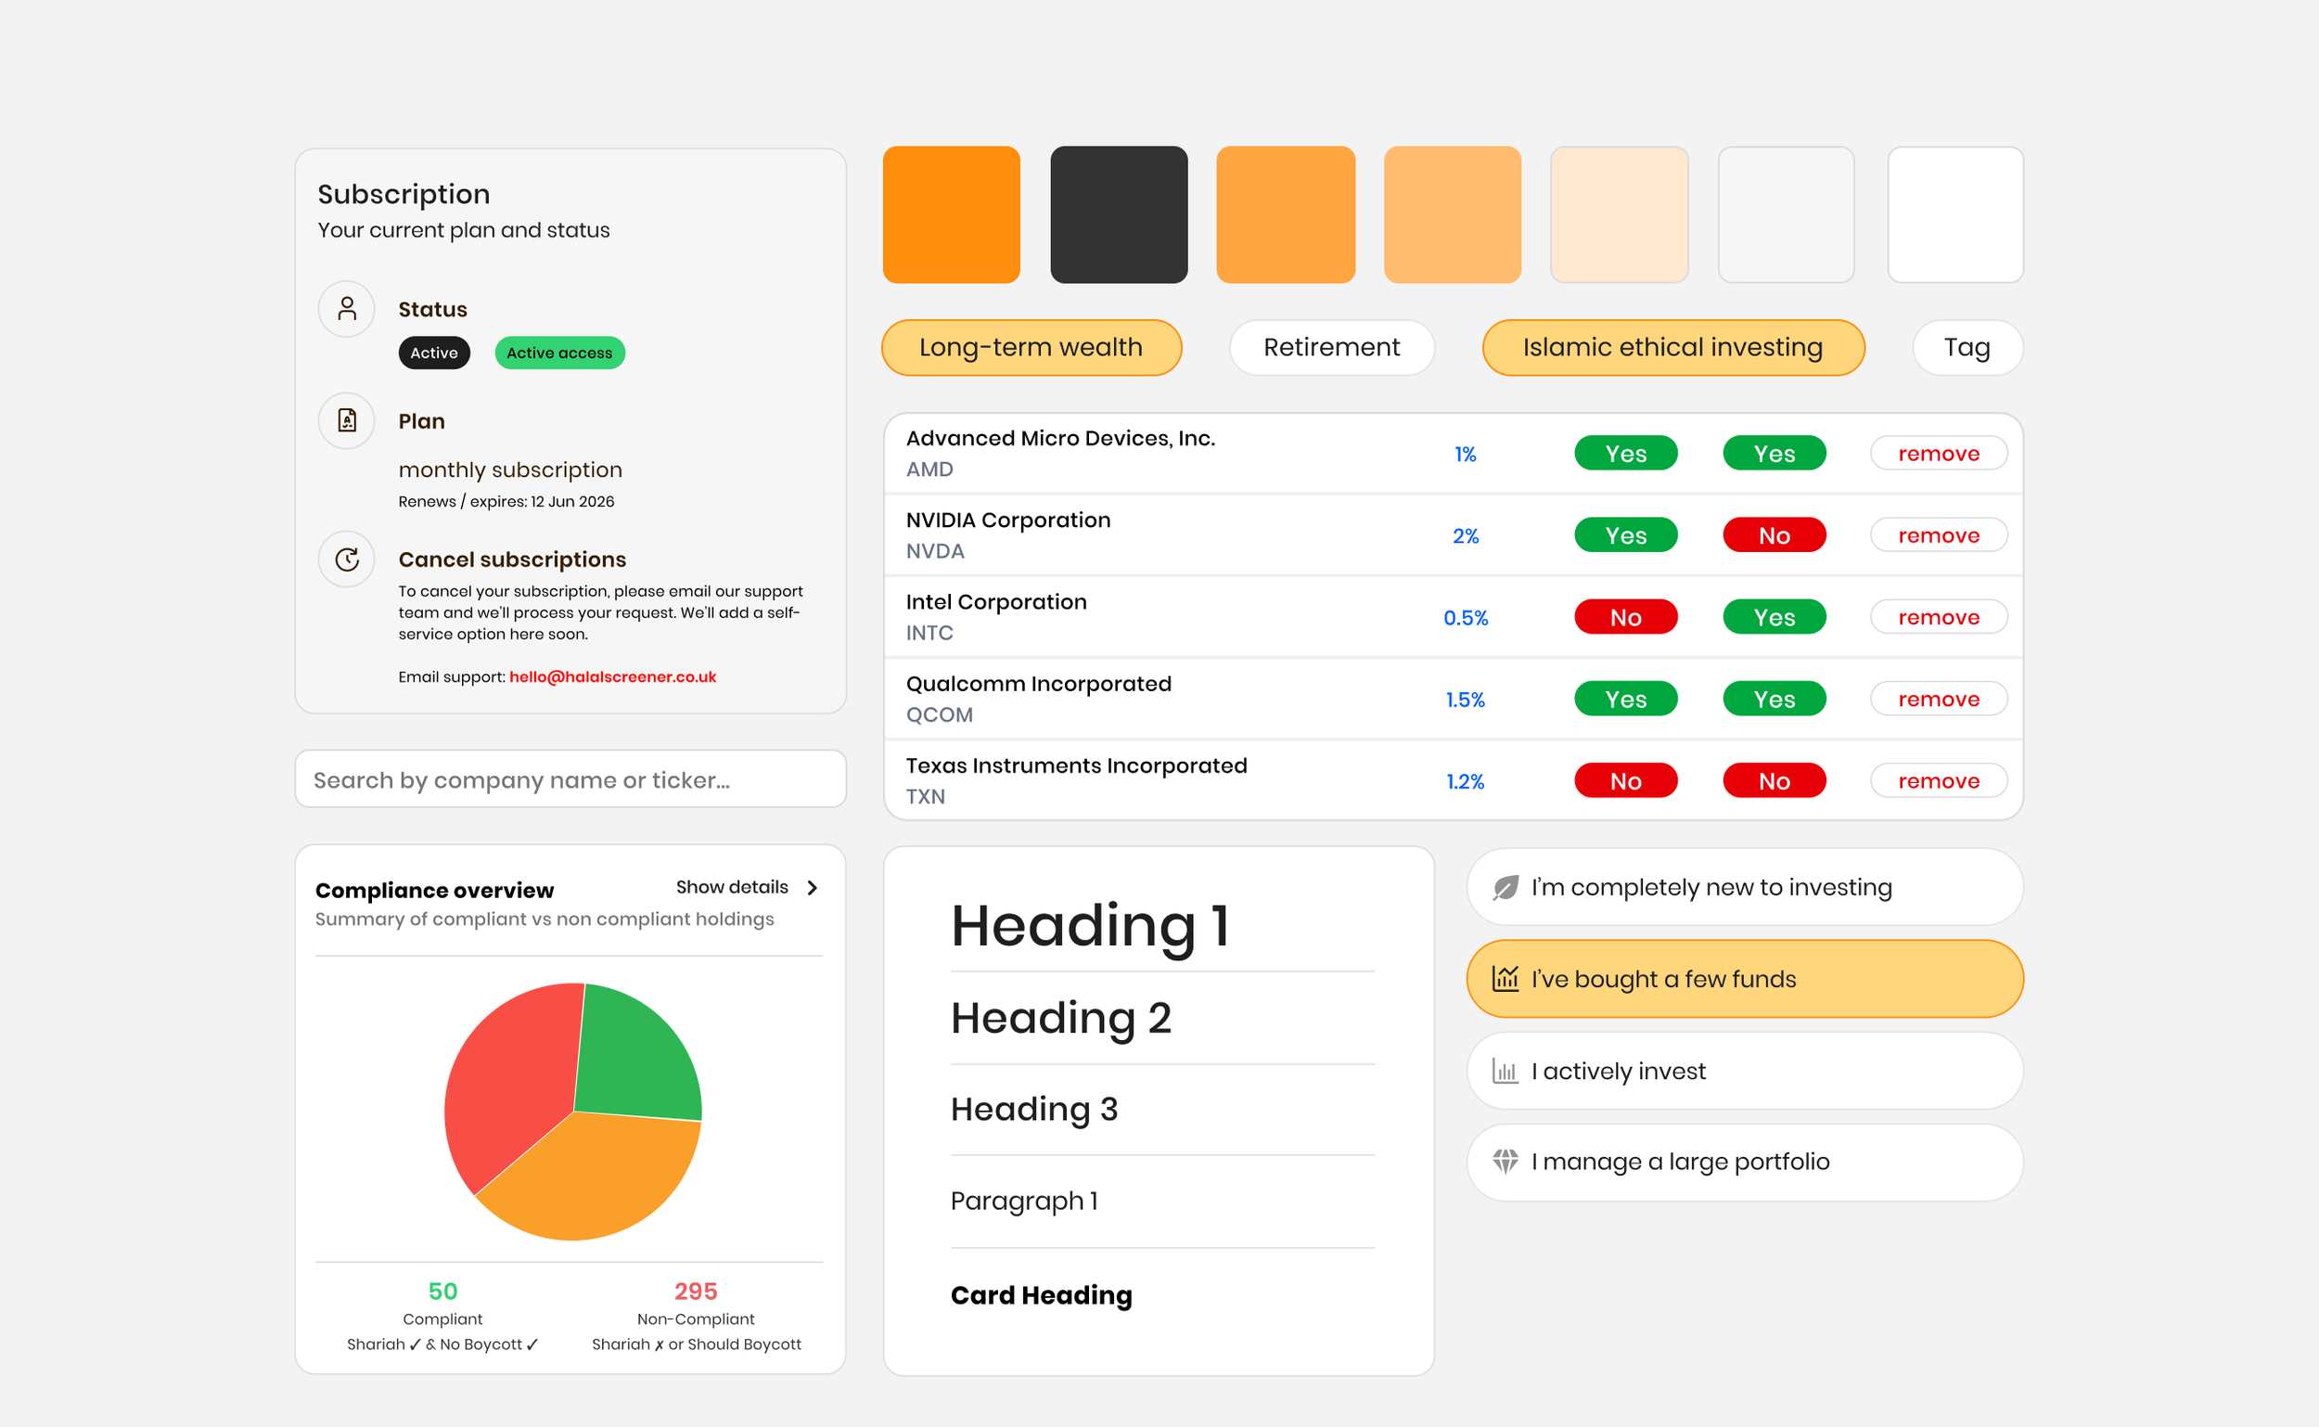The height and width of the screenshot is (1427, 2319).
Task: Click the NVDA ticker text
Action: tap(935, 550)
